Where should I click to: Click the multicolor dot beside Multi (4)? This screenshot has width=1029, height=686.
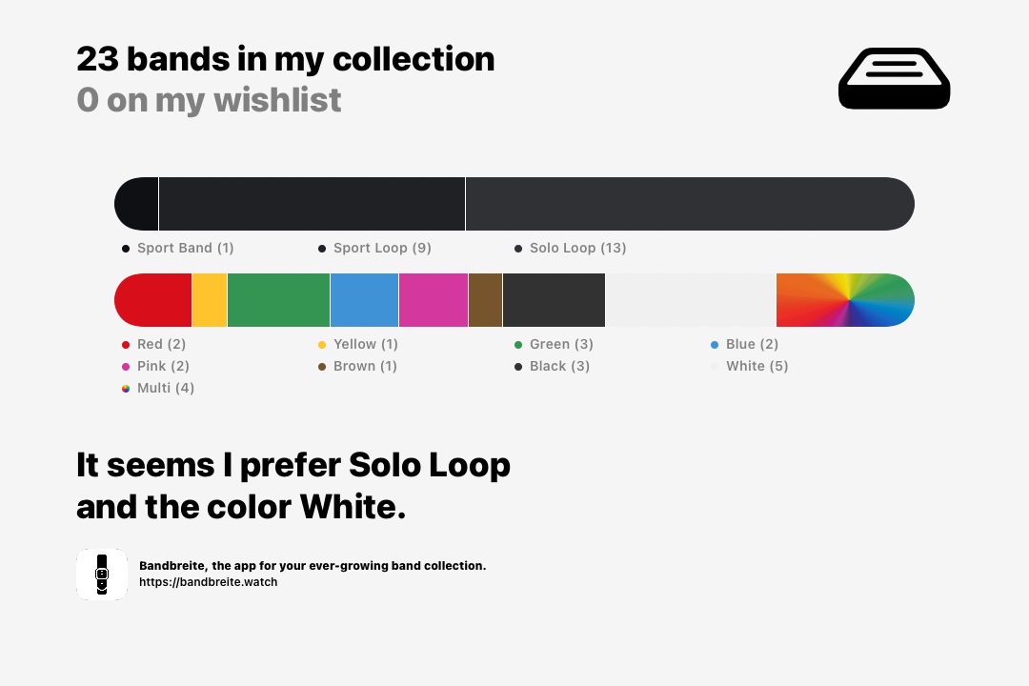click(126, 389)
